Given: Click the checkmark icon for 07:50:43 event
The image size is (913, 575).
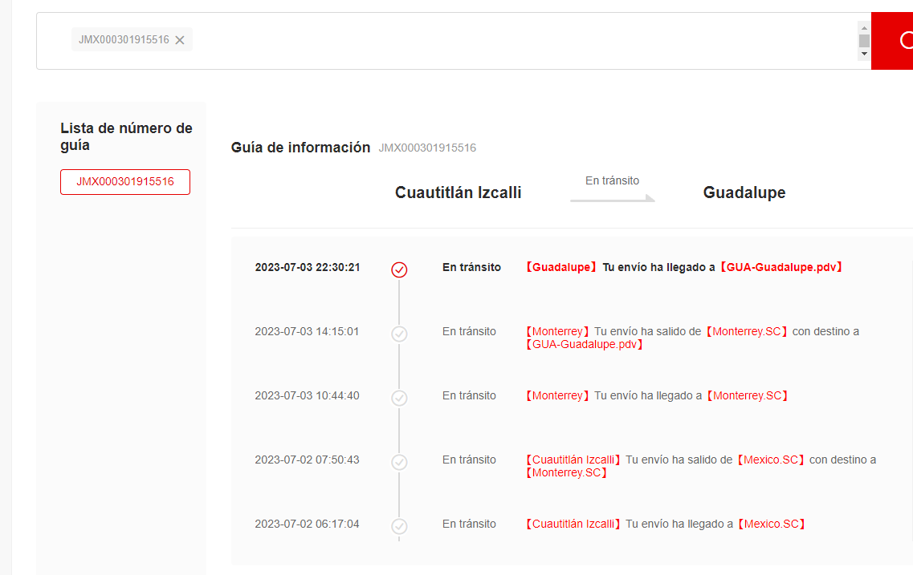Looking at the screenshot, I should click(399, 462).
